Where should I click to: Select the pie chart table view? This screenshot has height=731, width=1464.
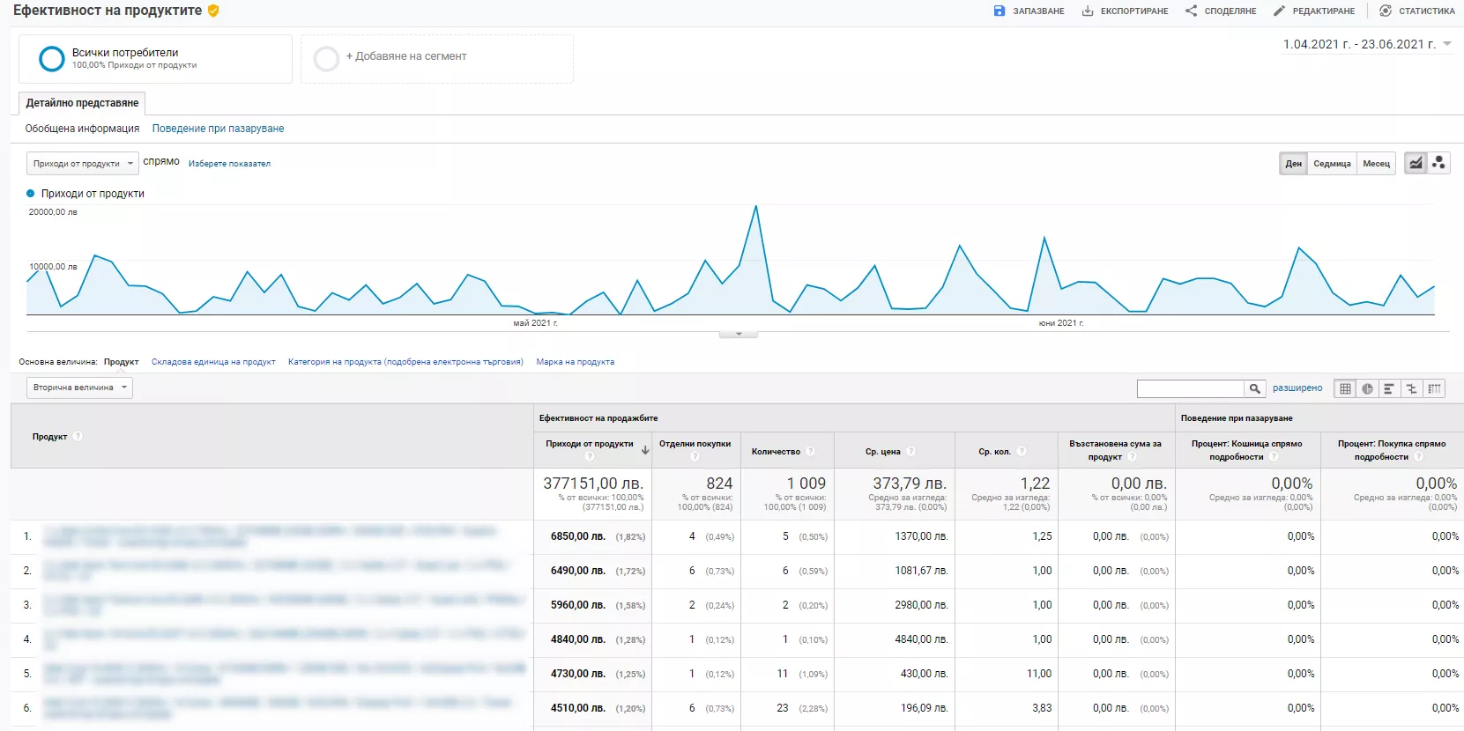coord(1367,388)
